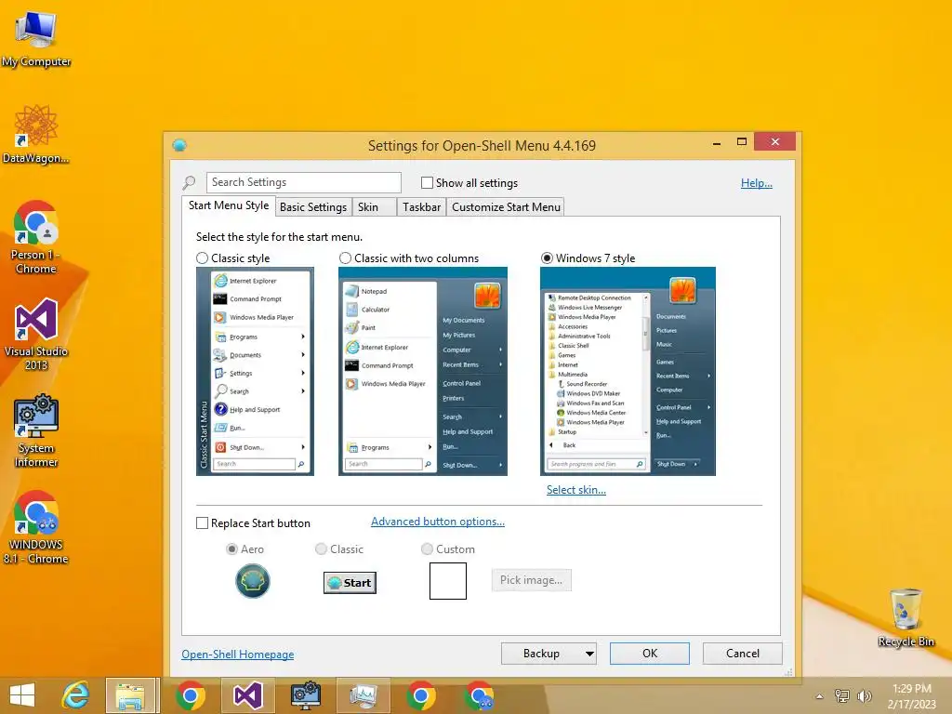
Task: Click the empty Custom button image box
Action: click(x=448, y=581)
